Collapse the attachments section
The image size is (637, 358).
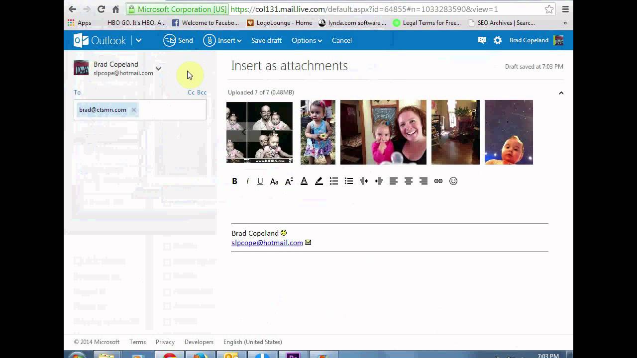click(561, 93)
